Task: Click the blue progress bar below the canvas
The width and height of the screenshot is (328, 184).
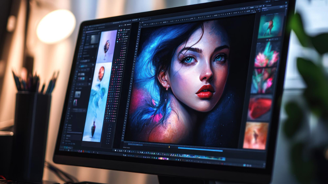Action: (200, 149)
